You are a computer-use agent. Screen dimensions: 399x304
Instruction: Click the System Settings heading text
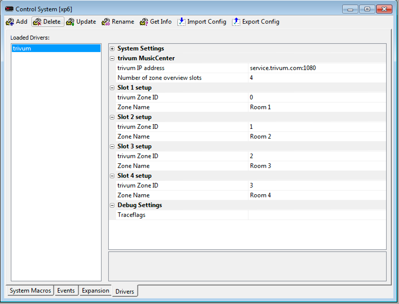pyautogui.click(x=141, y=48)
